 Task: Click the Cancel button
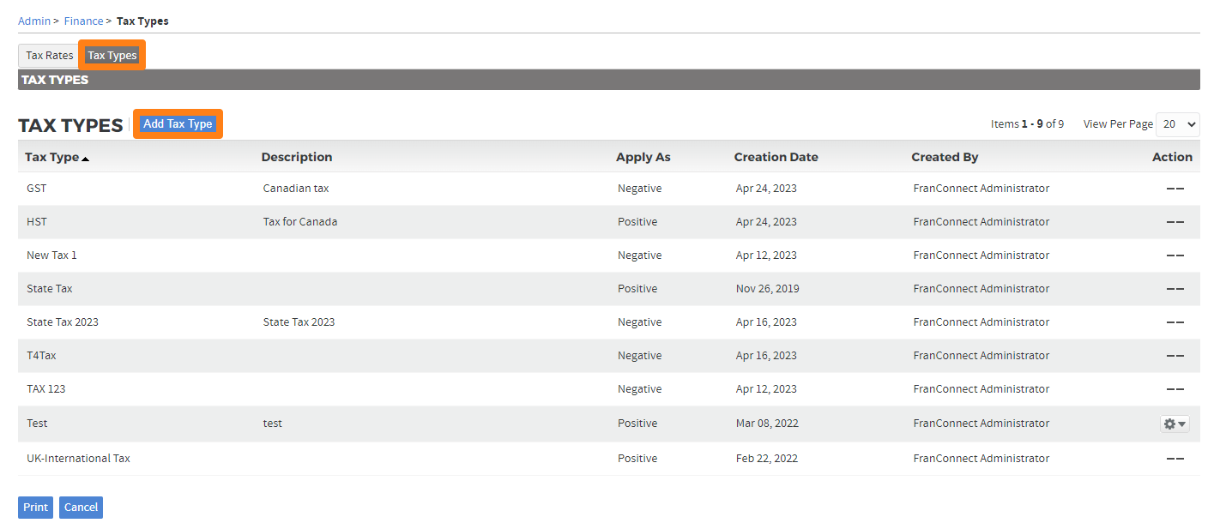pos(81,508)
